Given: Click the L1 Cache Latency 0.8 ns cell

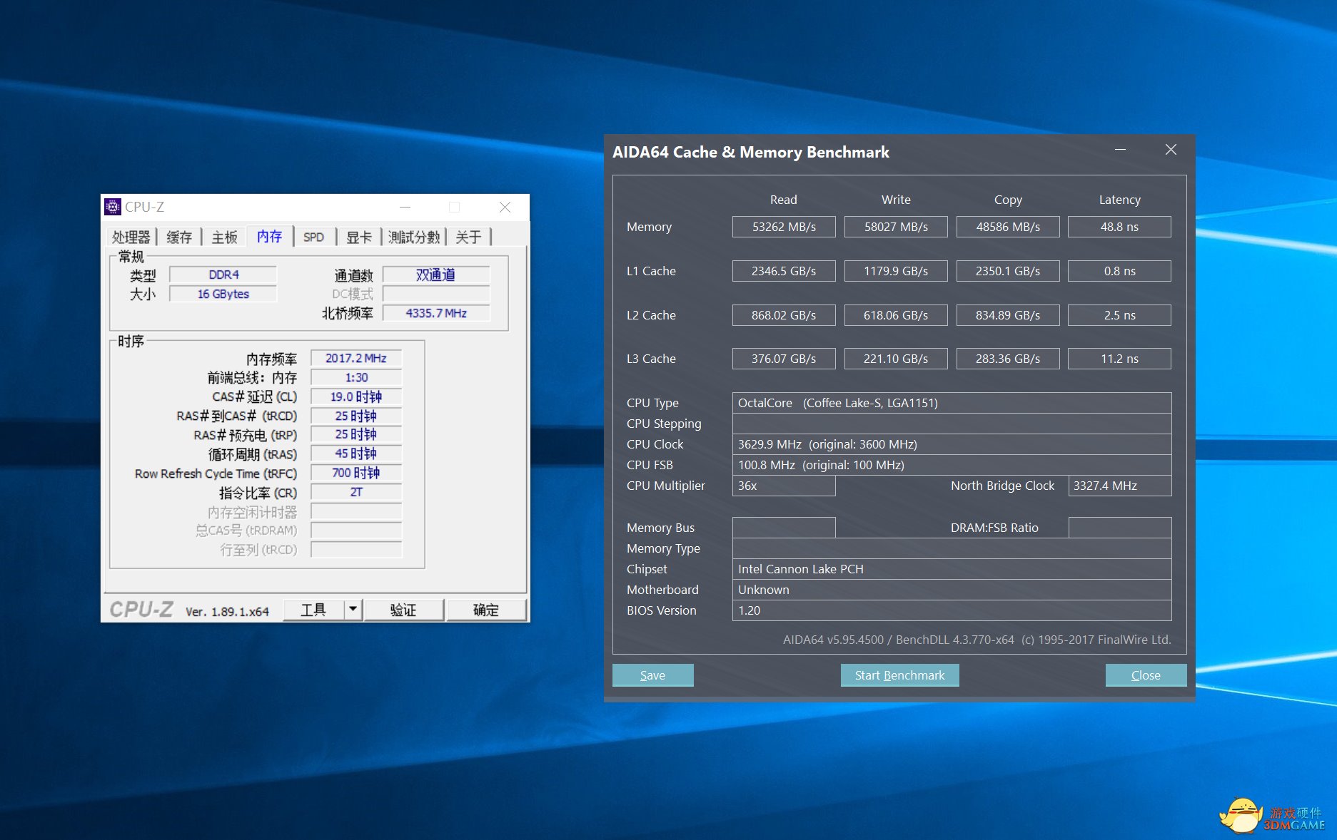Looking at the screenshot, I should click(x=1119, y=271).
